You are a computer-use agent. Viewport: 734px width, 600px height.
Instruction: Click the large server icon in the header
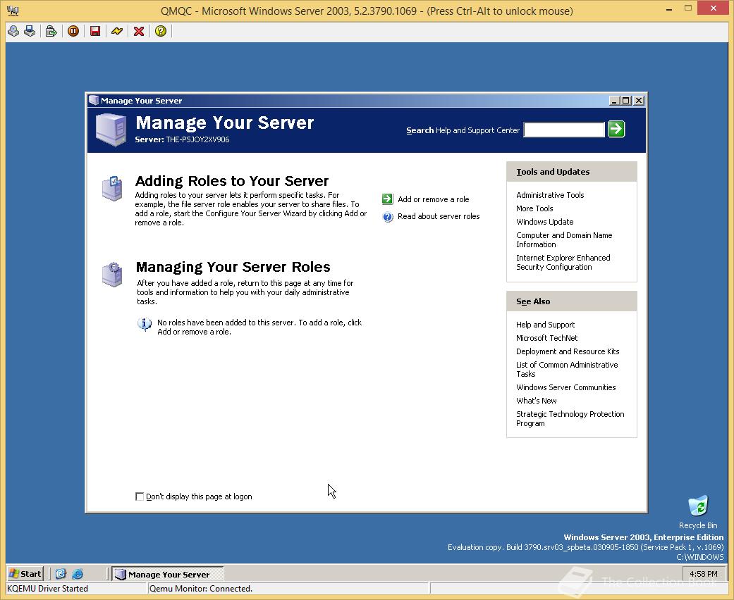(111, 130)
